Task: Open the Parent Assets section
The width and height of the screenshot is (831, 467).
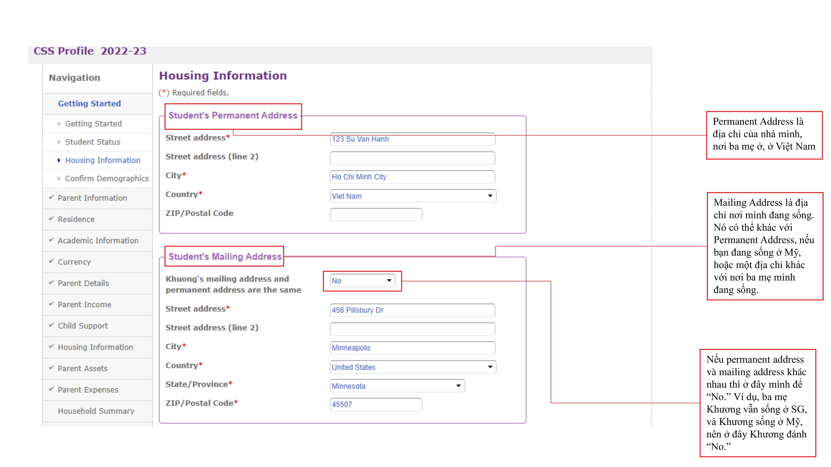Action: 83,368
